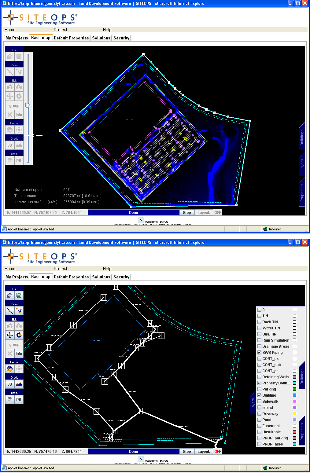
Task: Click the yellow Driveway color swatch
Action: [x=294, y=414]
